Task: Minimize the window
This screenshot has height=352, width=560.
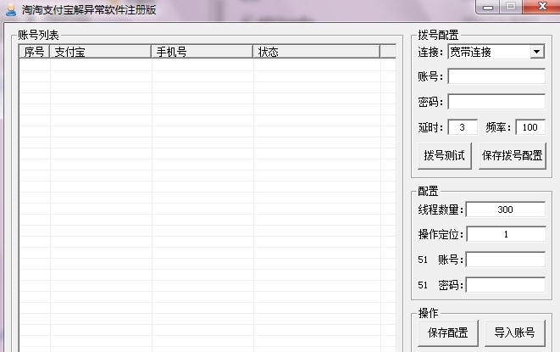Action: 488,7
